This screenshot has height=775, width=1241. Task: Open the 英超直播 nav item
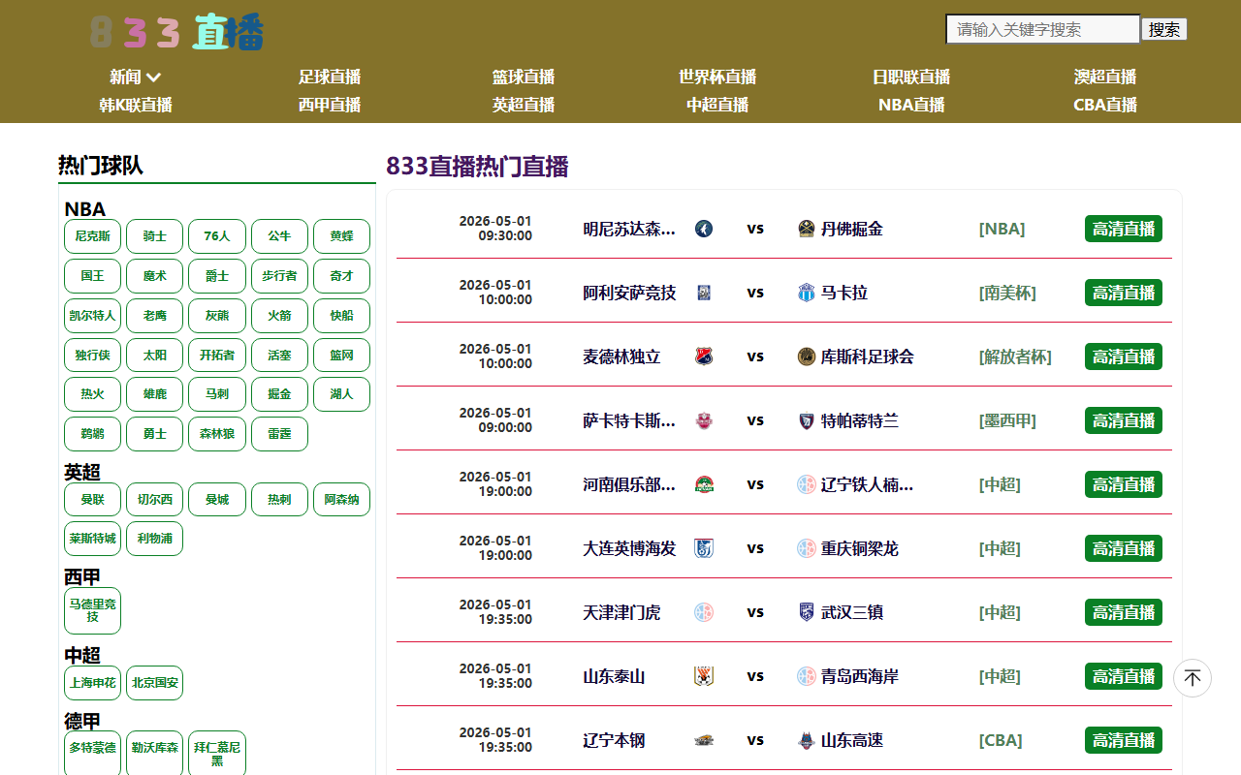coord(524,105)
